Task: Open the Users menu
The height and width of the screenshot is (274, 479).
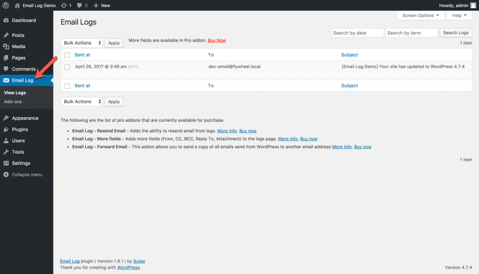Action: click(27, 141)
